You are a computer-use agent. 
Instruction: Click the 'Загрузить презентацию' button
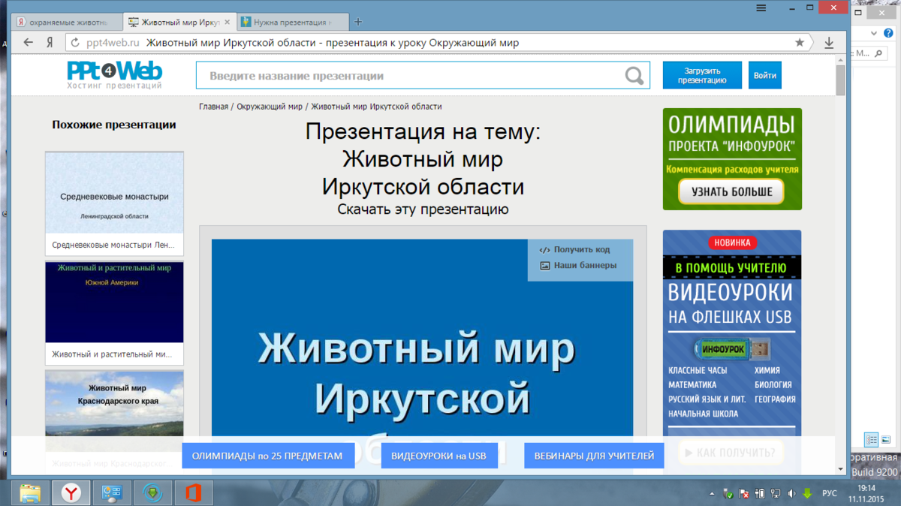[x=701, y=76]
